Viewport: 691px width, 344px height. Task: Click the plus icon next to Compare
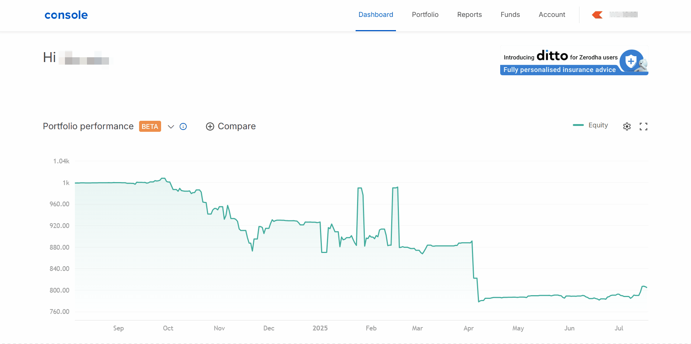tap(210, 127)
